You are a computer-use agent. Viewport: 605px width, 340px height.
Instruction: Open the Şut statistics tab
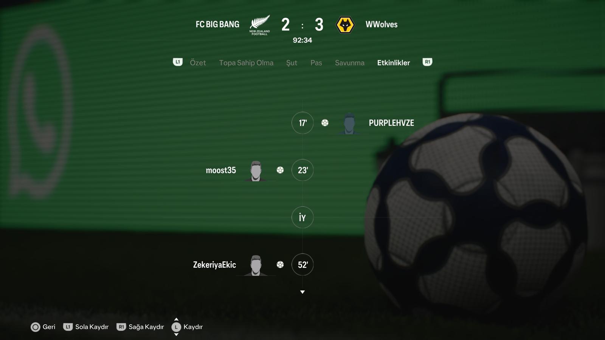[292, 63]
